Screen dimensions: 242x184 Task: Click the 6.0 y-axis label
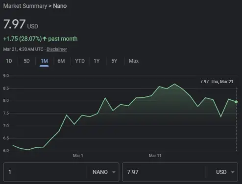pyautogui.click(x=6, y=150)
